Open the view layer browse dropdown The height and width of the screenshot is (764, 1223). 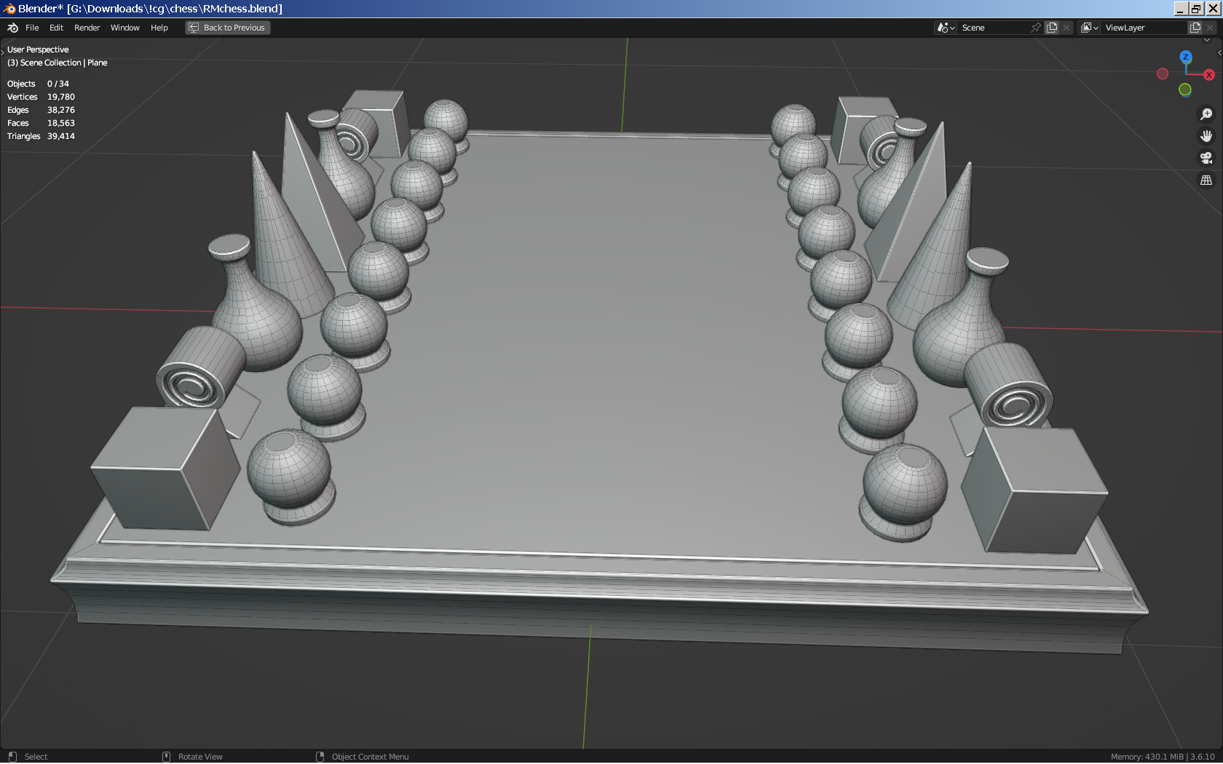pos(1089,28)
